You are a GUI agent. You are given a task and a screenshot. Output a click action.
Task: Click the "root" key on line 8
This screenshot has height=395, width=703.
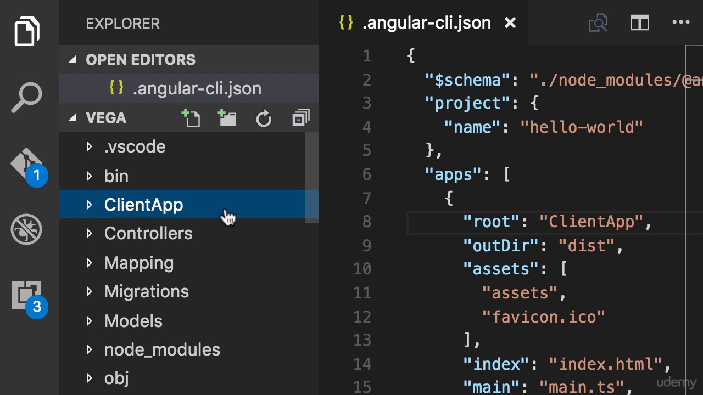(x=491, y=222)
